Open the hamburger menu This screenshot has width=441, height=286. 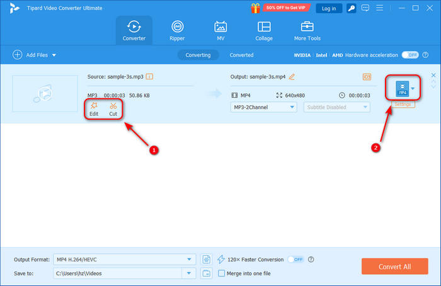[x=380, y=8]
